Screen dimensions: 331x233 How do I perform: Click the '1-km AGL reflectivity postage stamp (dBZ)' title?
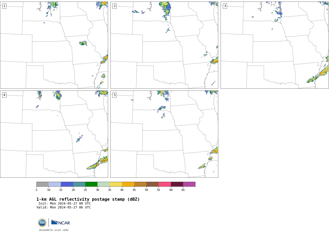click(88, 199)
